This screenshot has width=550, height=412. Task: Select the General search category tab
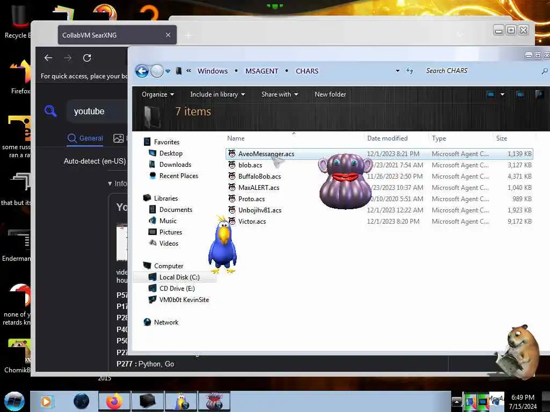pyautogui.click(x=85, y=138)
